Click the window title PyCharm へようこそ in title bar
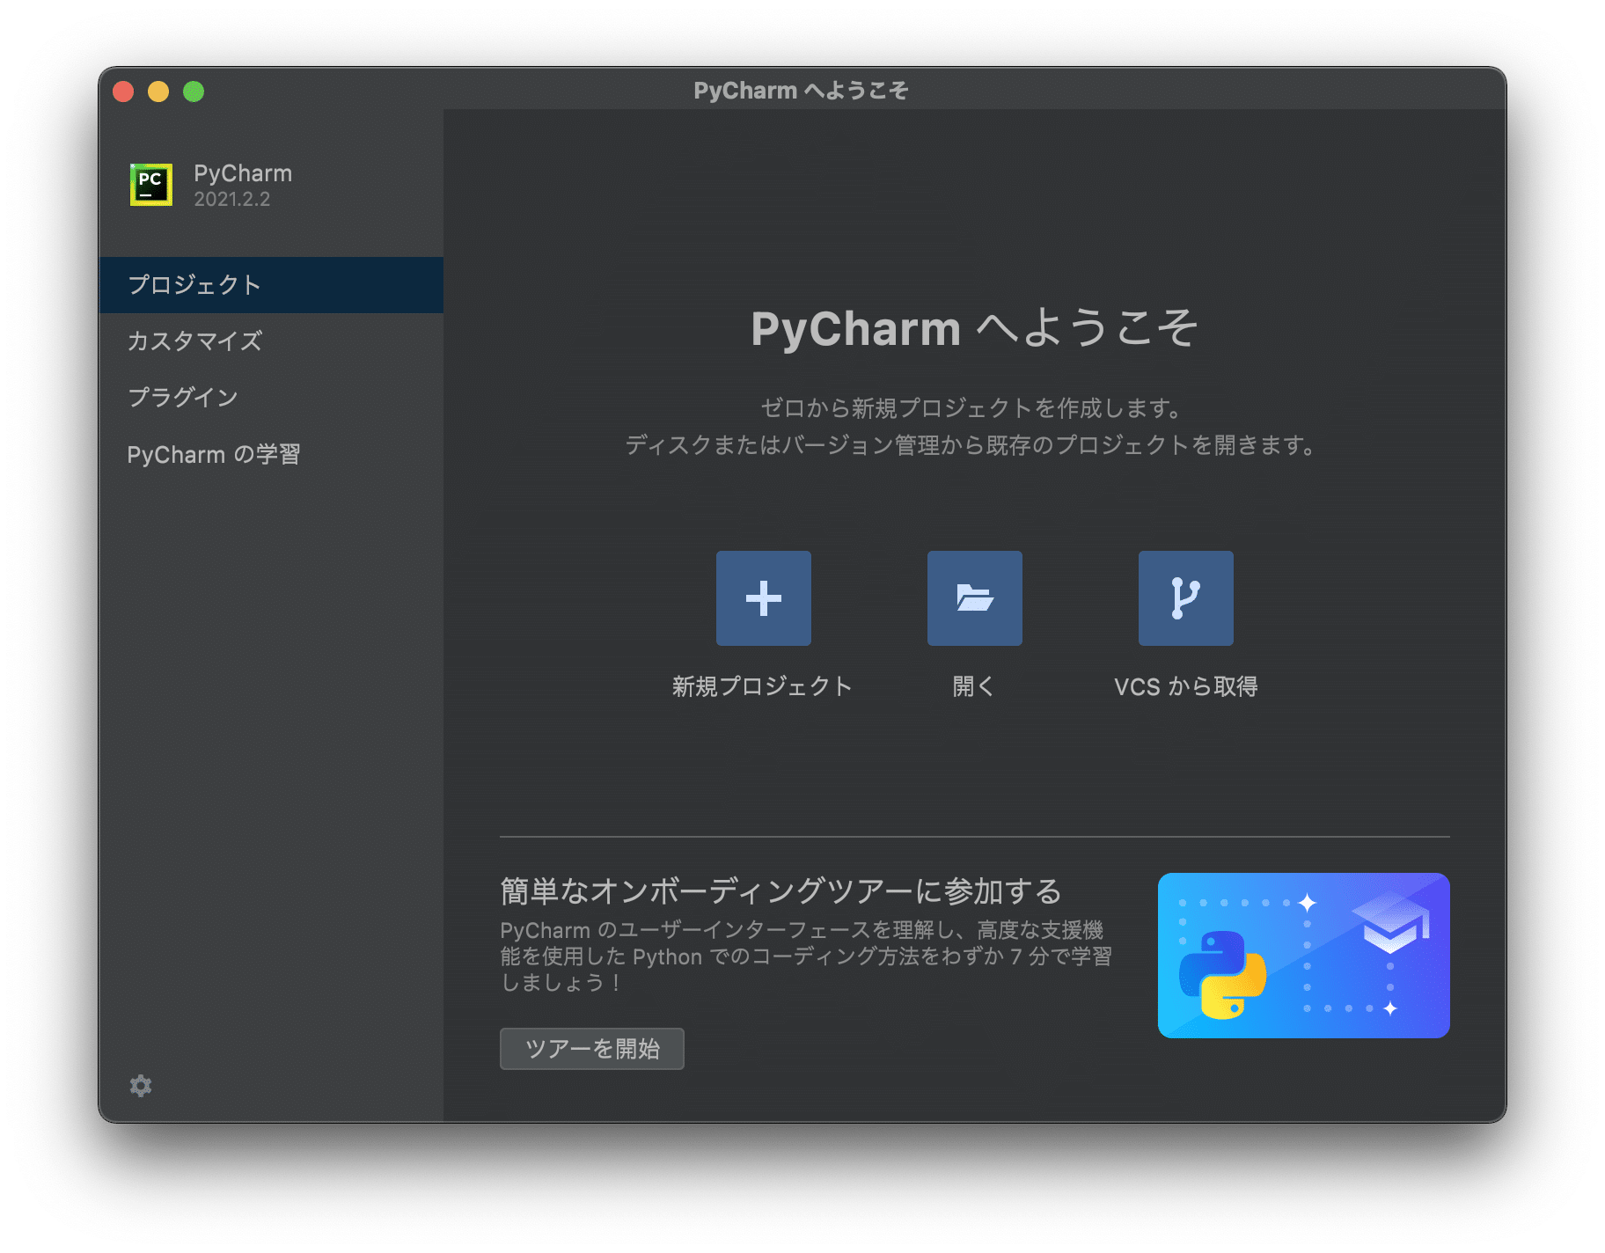Viewport: 1605px width, 1253px height. click(x=801, y=91)
